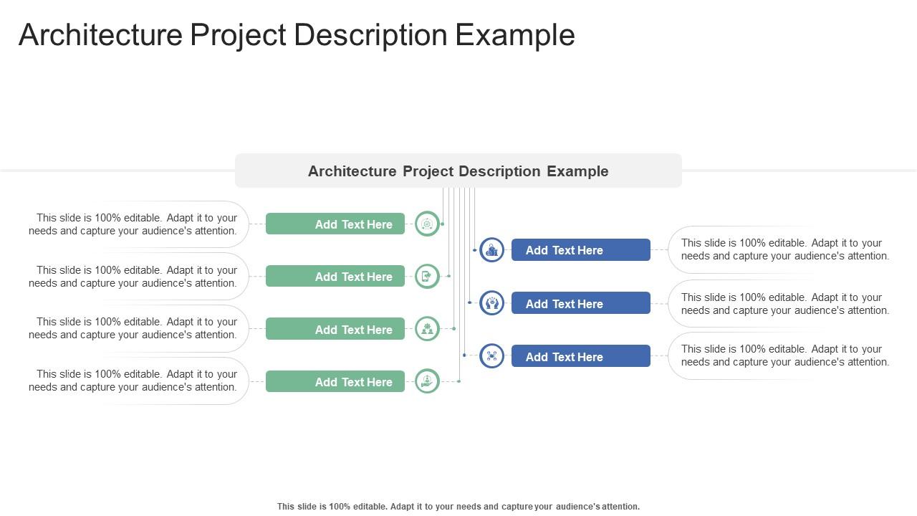The image size is (917, 516).
Task: Click the blue network nodes icon
Action: click(x=491, y=356)
